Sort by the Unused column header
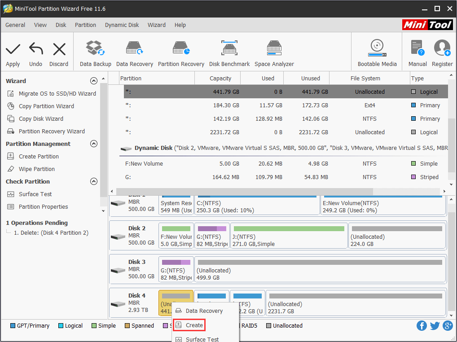 coord(306,79)
